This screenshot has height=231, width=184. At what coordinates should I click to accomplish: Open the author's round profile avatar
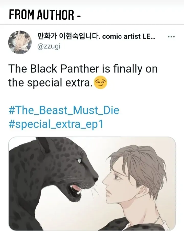pyautogui.click(x=20, y=42)
